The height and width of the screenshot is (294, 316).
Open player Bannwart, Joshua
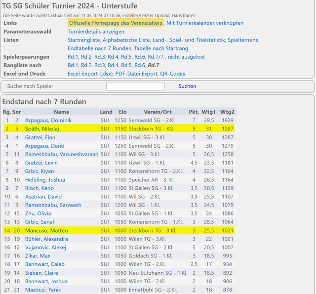point(46,281)
